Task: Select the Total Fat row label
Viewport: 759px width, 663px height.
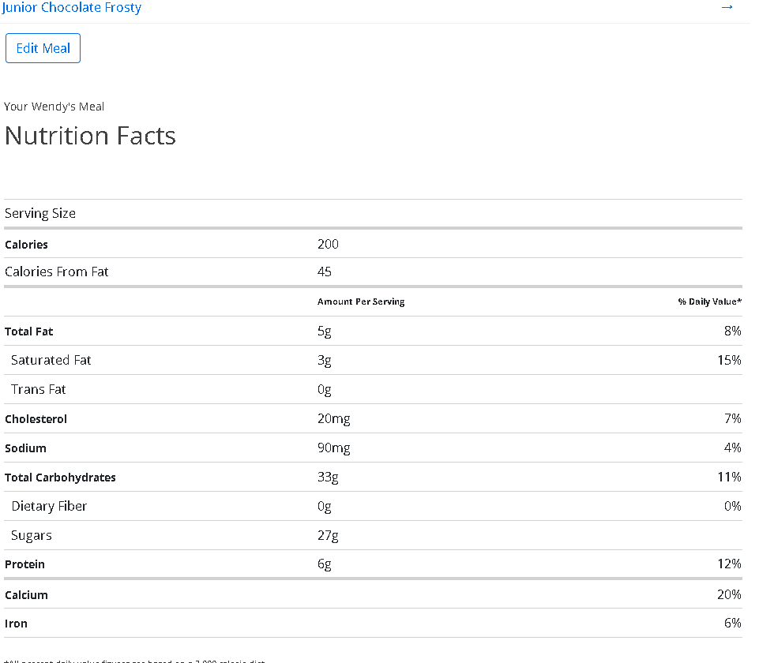Action: pos(29,331)
